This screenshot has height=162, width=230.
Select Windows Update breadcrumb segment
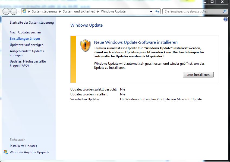coord(113,11)
